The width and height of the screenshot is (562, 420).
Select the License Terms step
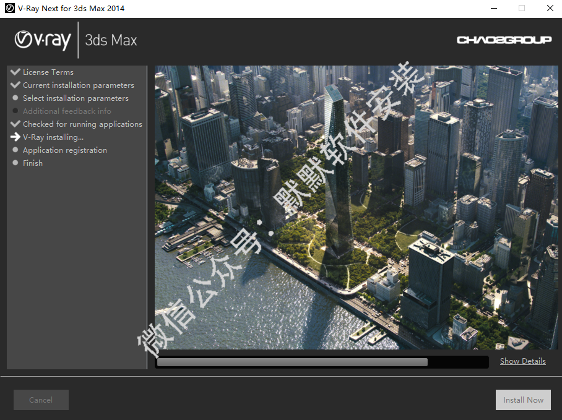(48, 72)
